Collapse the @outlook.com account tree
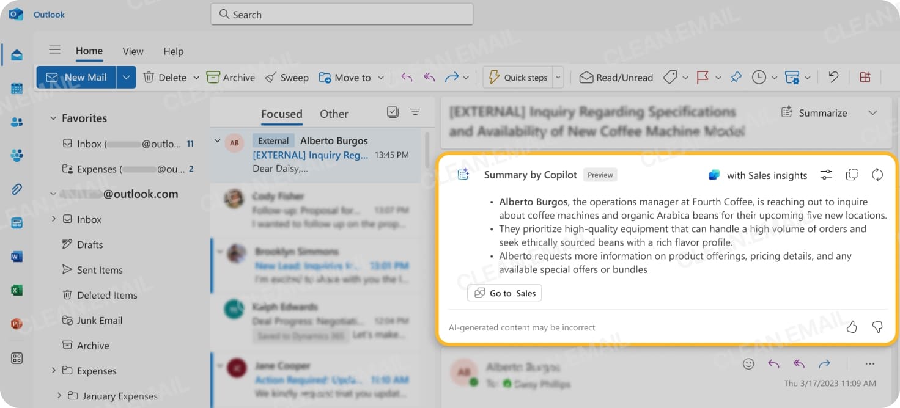 53,194
